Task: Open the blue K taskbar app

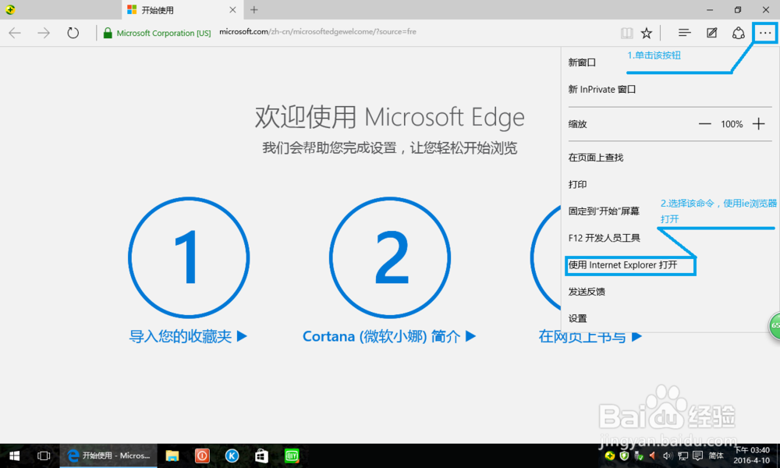Action: coord(232,456)
